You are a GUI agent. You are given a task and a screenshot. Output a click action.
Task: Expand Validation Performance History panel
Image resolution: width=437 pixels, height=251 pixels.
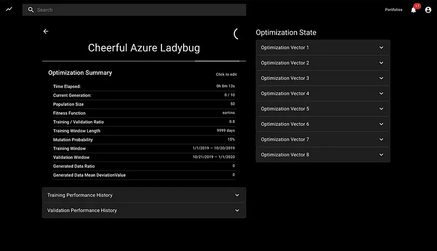coord(144,210)
